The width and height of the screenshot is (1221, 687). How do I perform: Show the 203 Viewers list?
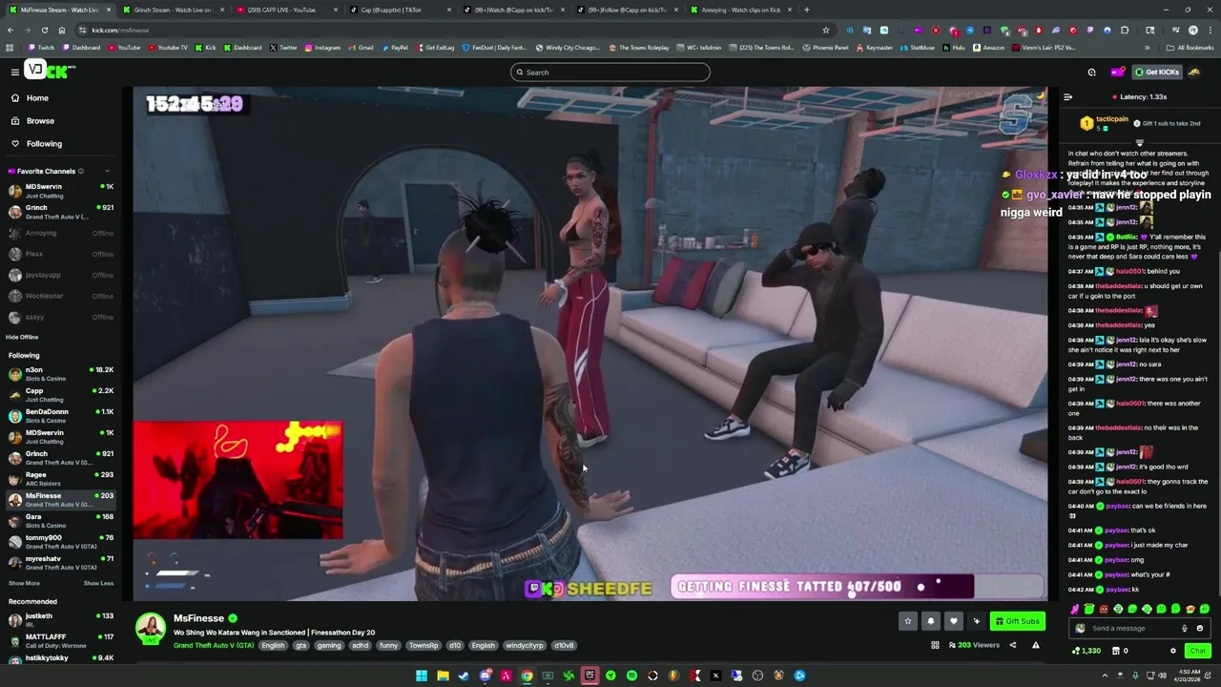coord(973,646)
